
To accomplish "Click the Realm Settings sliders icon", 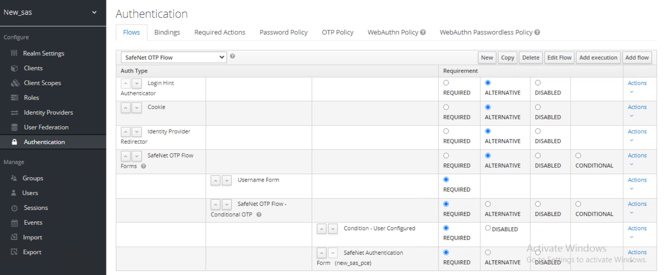I will (14, 53).
